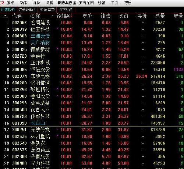Viewport: 184px width, 169px height.
Task: Click the 26.24 sell price of 东源电器
Action: pos(141,76)
